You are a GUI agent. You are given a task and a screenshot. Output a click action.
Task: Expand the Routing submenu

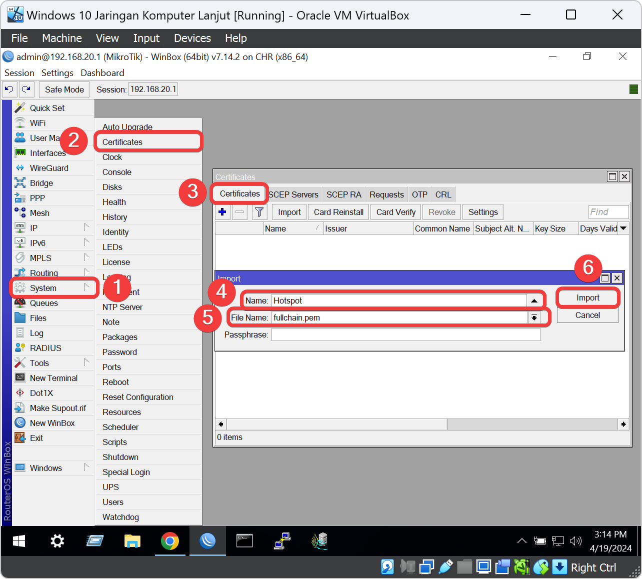pos(86,272)
